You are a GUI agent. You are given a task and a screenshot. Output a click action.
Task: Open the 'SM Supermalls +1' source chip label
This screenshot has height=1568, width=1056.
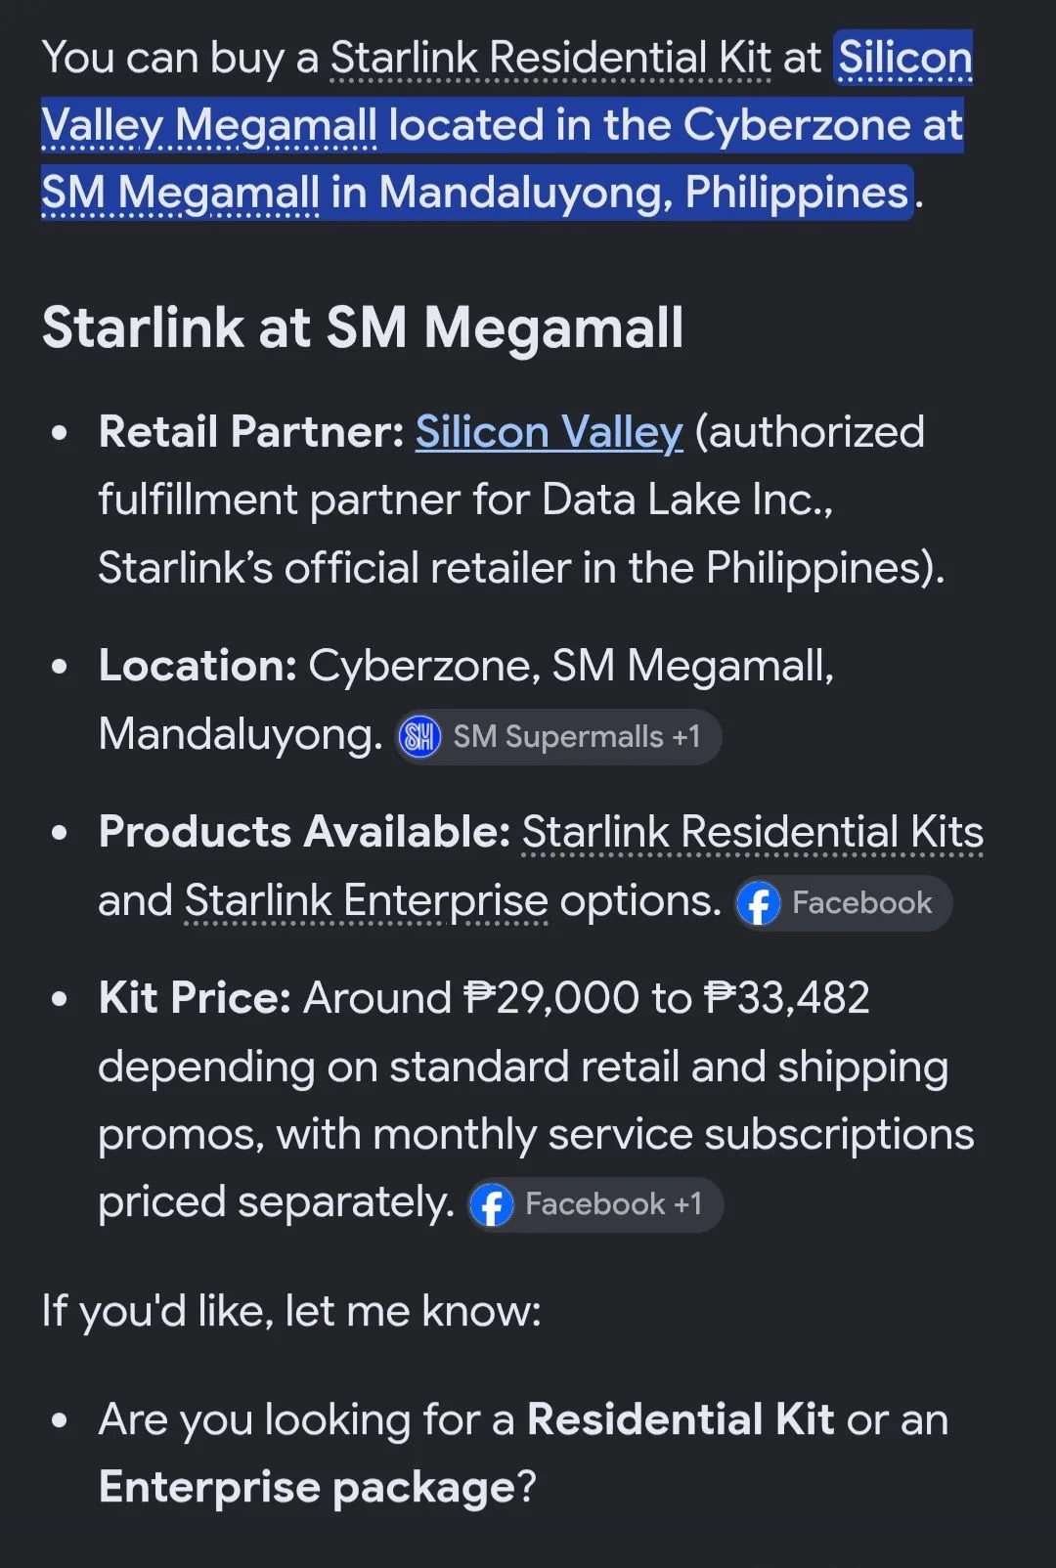point(577,736)
